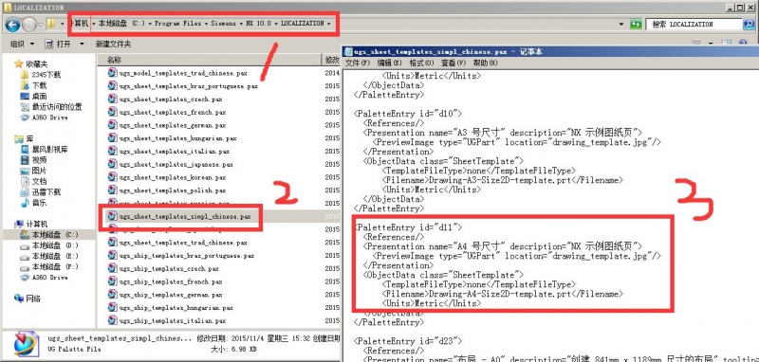759x362 pixels.
Task: Click the 新建文件夹 button
Action: (x=113, y=44)
